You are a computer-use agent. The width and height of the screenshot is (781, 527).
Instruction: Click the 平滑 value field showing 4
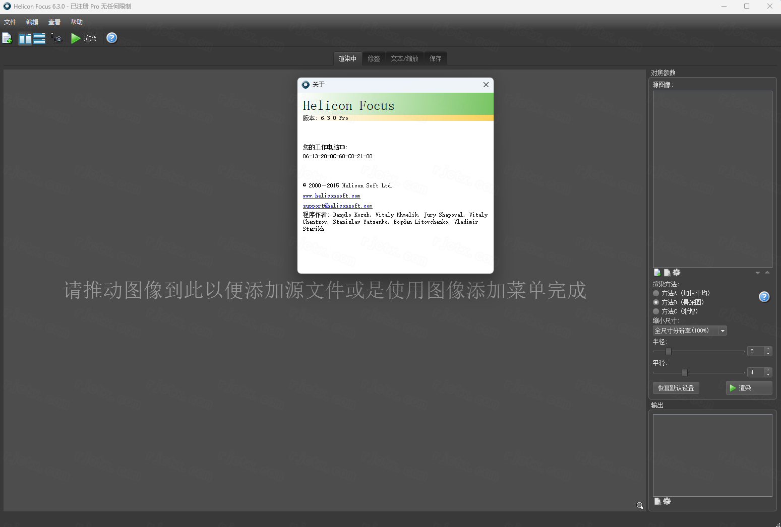[x=755, y=372]
